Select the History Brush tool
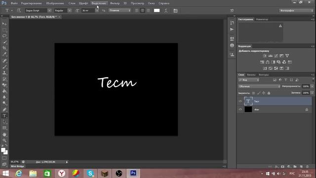Viewport: 316px width, 178px height. coord(4,79)
